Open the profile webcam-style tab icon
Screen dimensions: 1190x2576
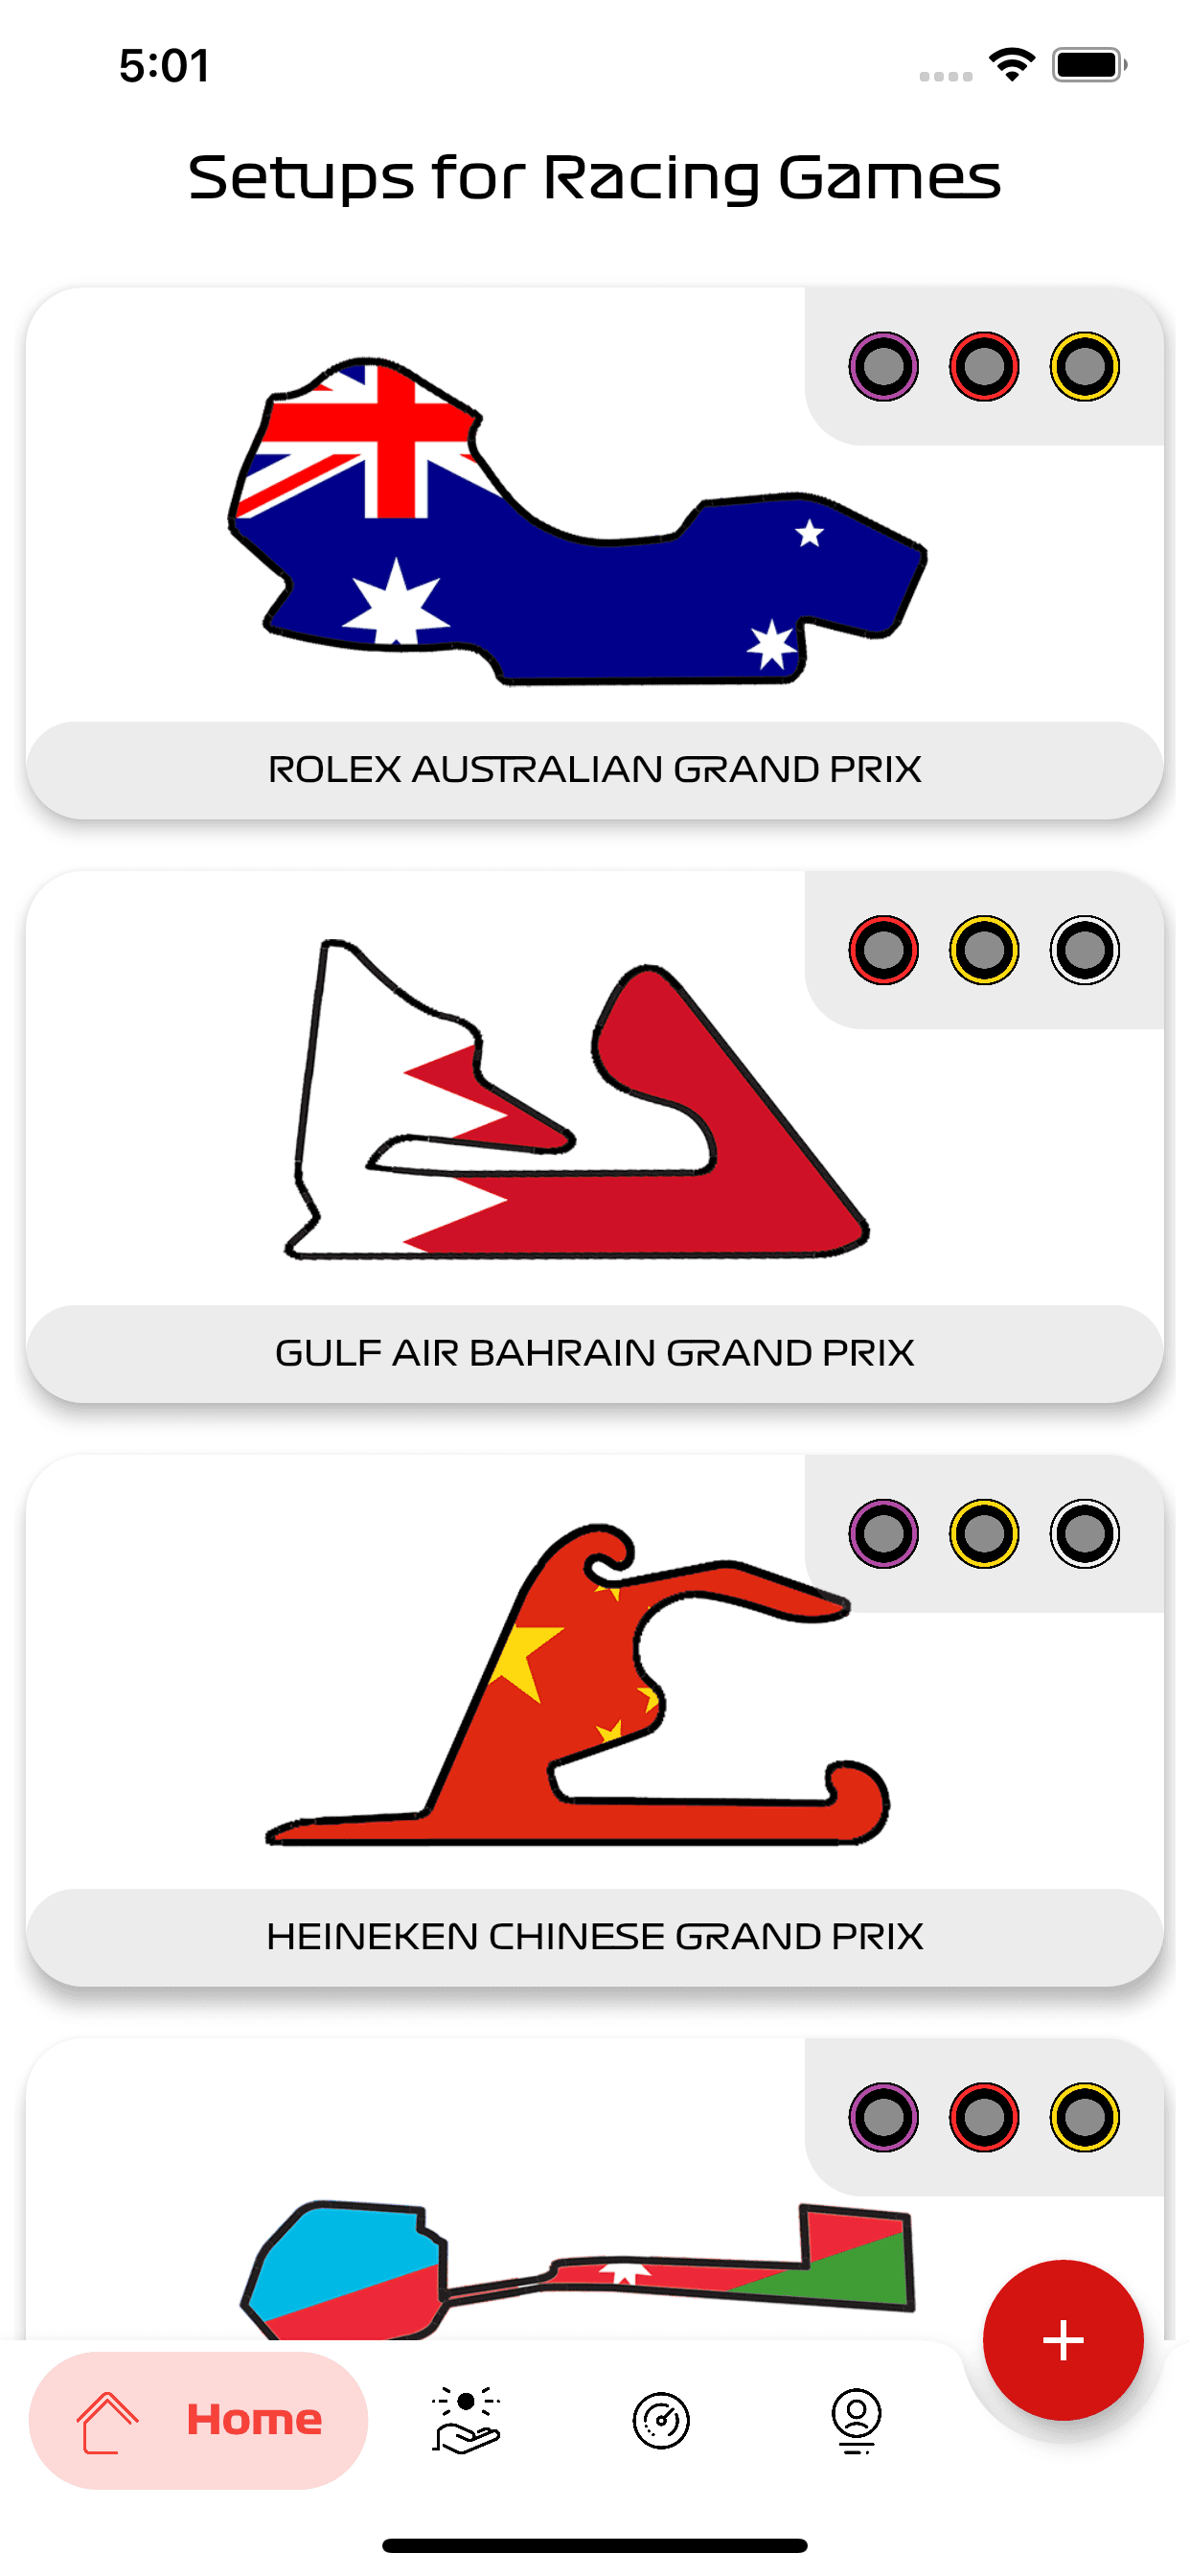coord(857,2421)
